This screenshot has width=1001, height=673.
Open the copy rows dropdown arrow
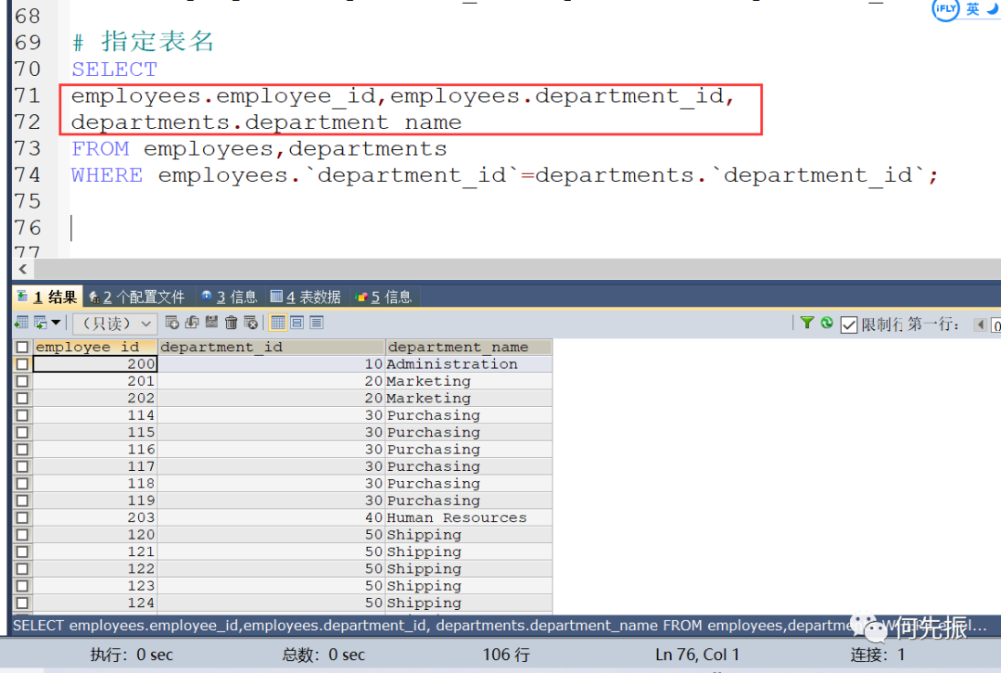click(x=57, y=323)
